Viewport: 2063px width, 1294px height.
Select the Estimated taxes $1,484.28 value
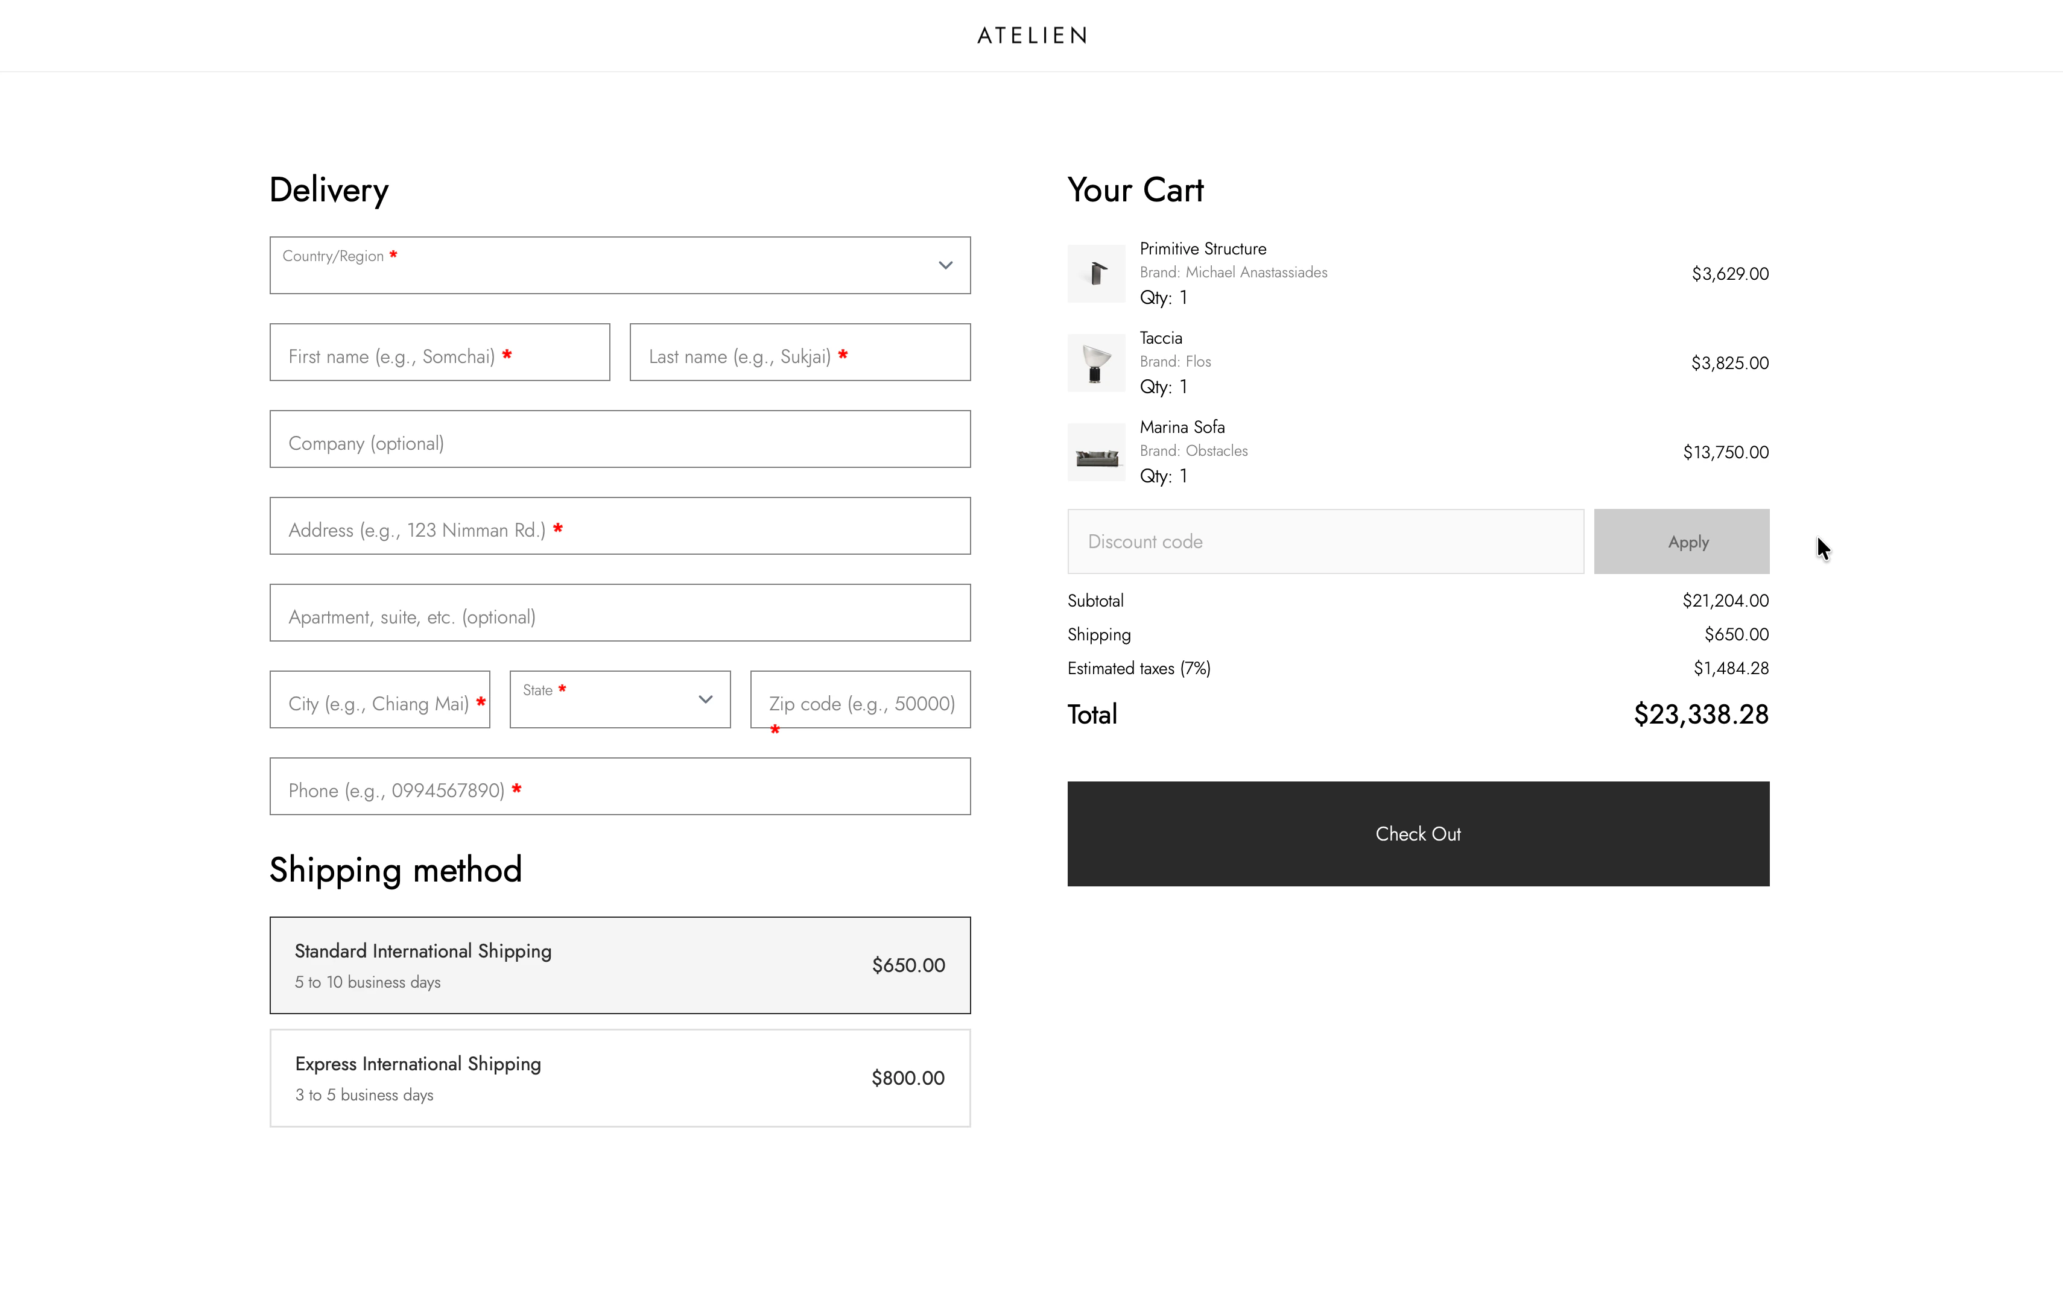tap(1731, 668)
